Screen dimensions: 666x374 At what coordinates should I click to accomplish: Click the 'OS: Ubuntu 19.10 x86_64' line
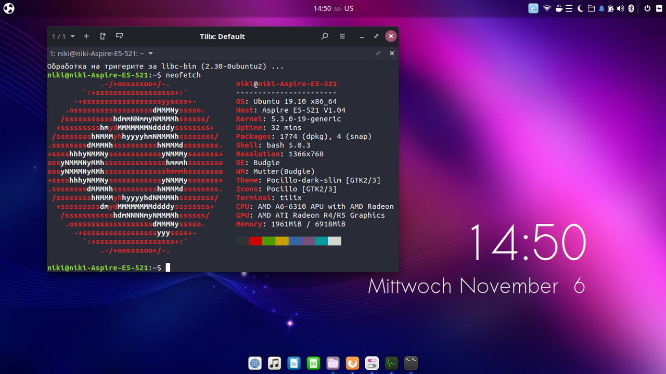pos(286,101)
